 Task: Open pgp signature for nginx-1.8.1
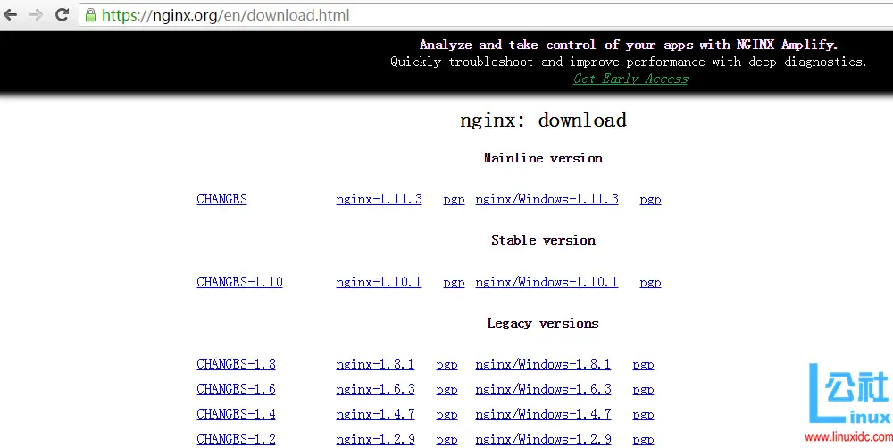click(x=446, y=365)
